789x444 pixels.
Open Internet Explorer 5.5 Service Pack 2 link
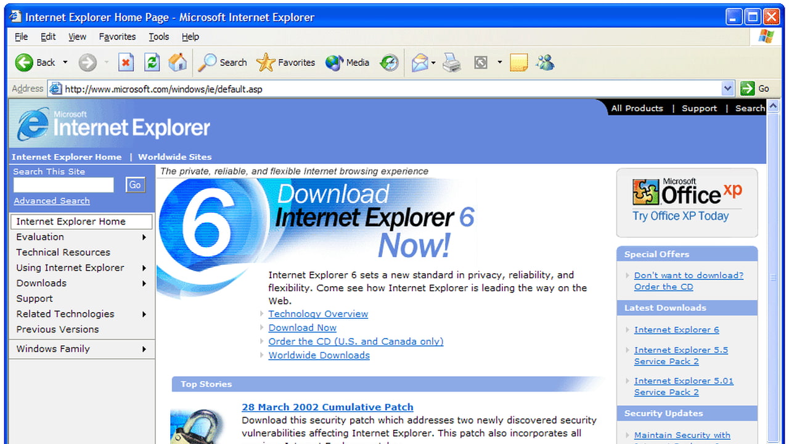click(x=681, y=356)
